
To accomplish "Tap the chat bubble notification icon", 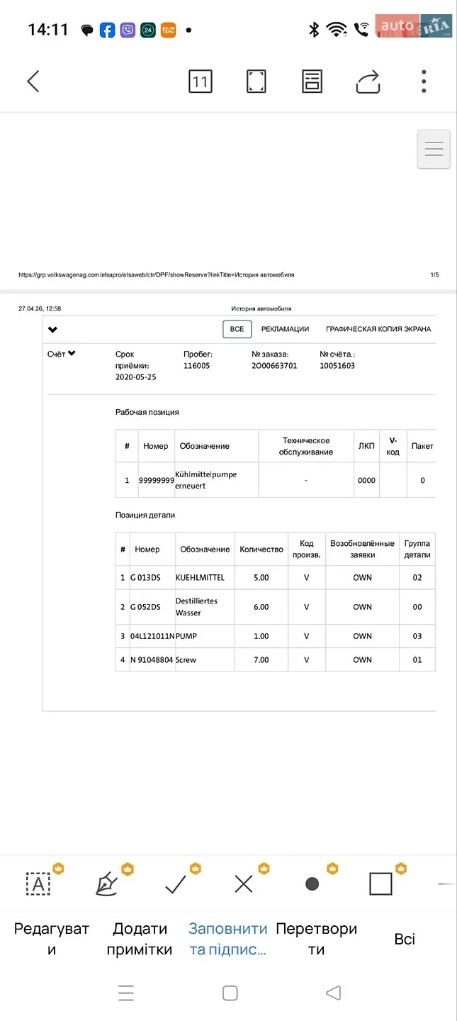I will [x=87, y=30].
